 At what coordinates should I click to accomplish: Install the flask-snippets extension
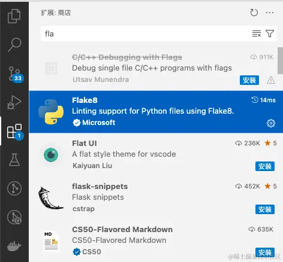click(265, 209)
